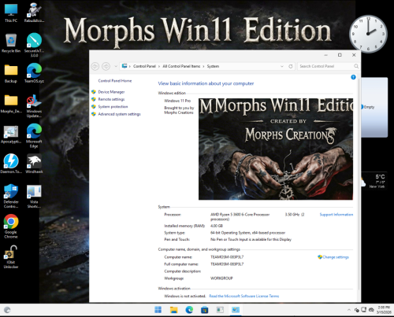
Task: Open Device Manager from the sidebar
Action: click(111, 92)
